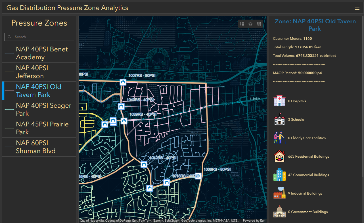Select the regulator marker near 1007RS-80PSI
Image resolution: width=364 pixels, height=223 pixels.
point(123,82)
